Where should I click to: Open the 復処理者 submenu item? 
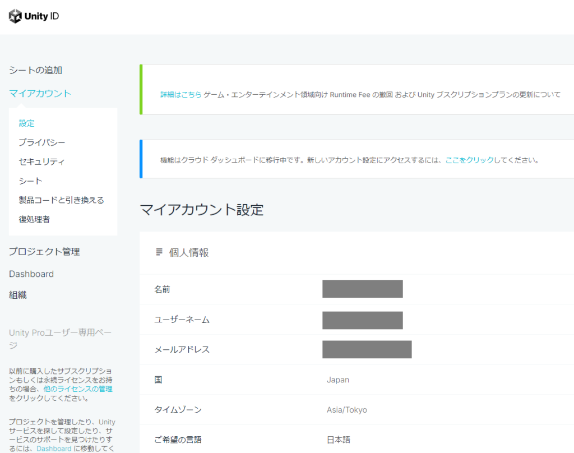(34, 219)
